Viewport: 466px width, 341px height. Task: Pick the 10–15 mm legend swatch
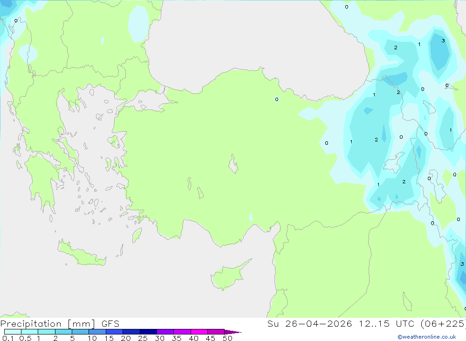[97, 332]
